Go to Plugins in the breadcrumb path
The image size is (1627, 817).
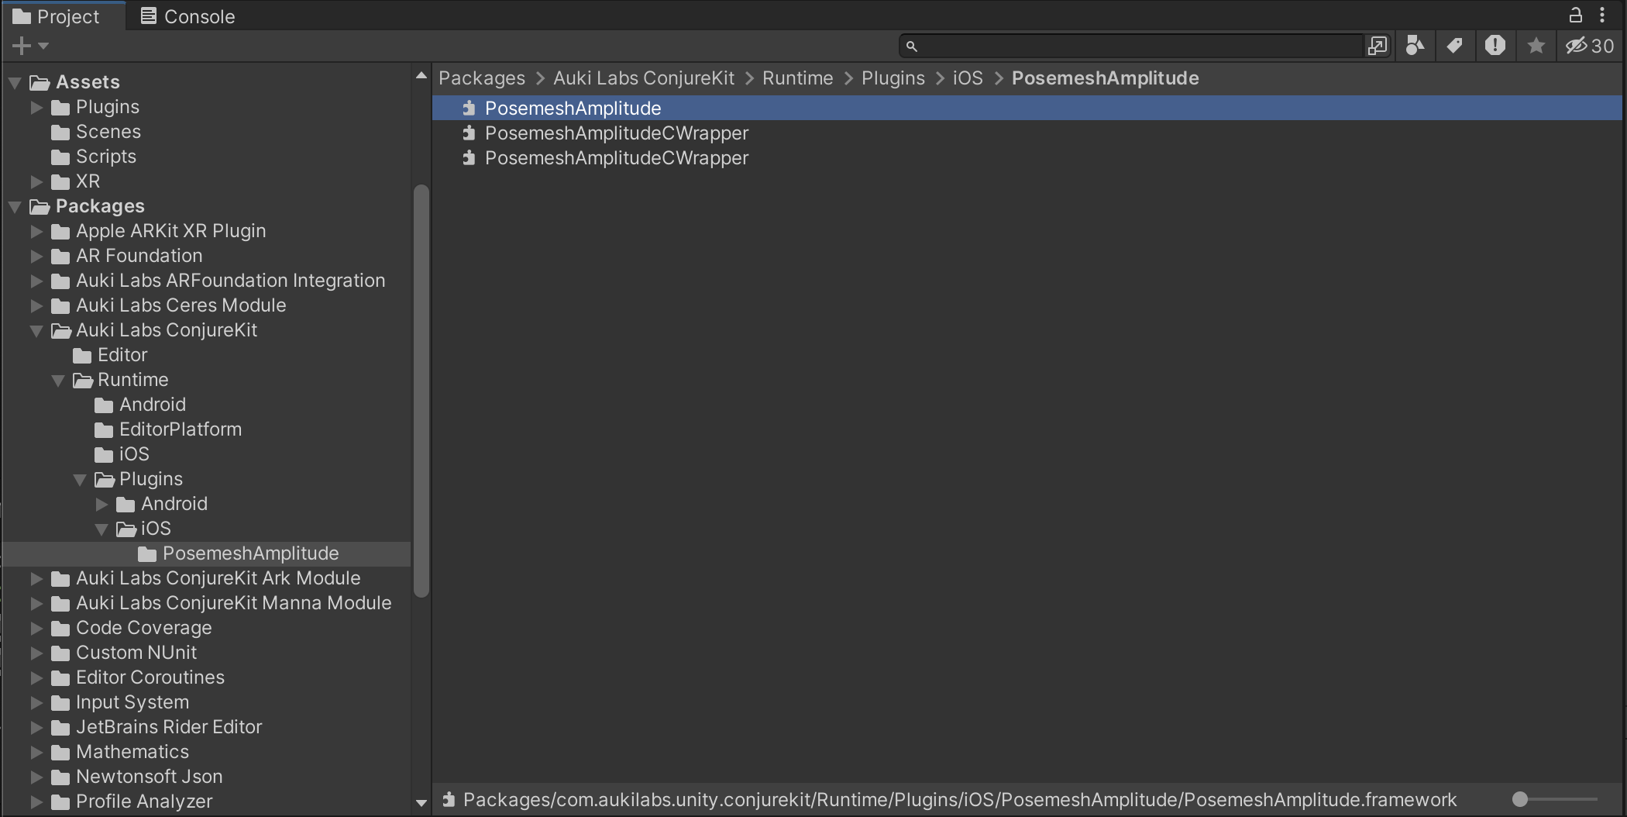coord(893,78)
